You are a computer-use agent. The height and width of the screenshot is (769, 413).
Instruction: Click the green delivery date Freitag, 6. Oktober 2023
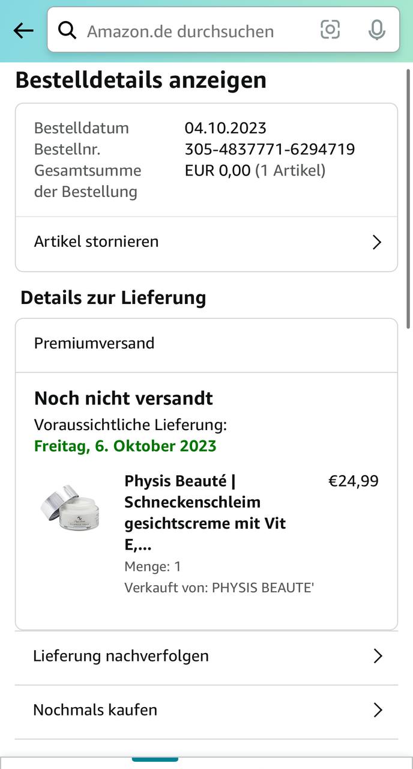125,446
